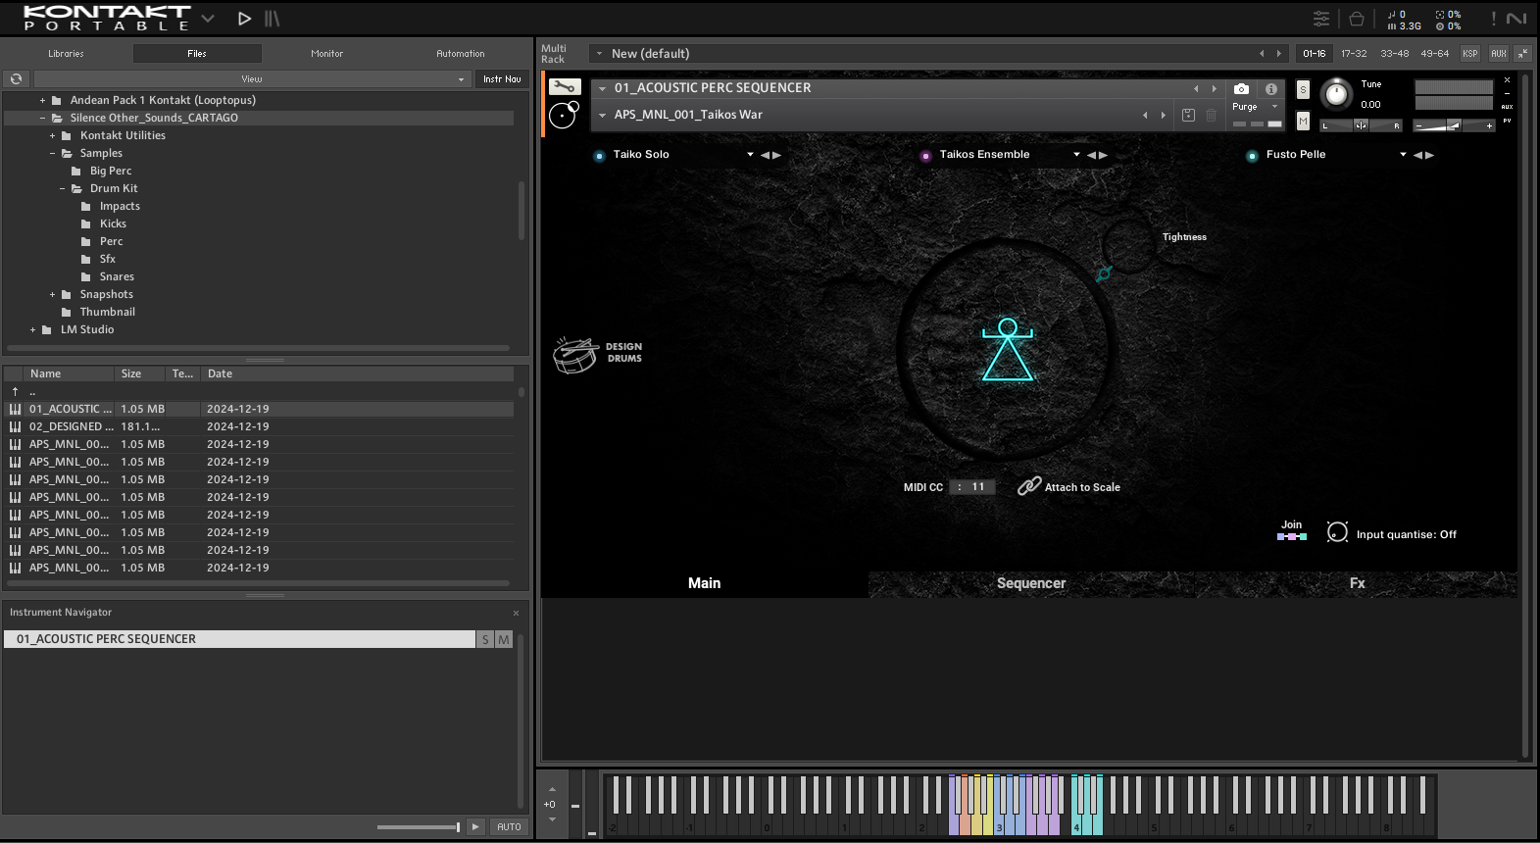Click the Instr Nav button

pyautogui.click(x=502, y=78)
